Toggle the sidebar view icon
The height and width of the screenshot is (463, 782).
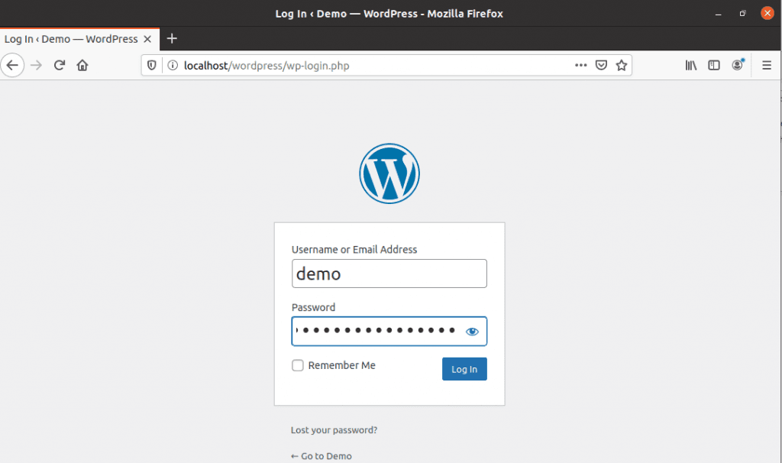pos(714,66)
